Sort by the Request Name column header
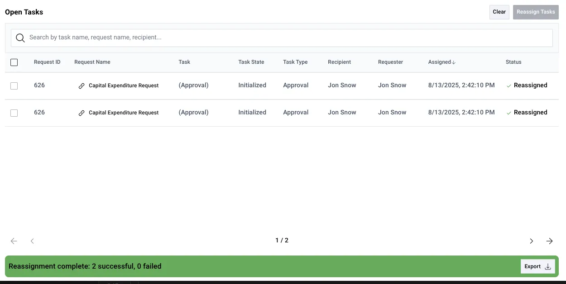The width and height of the screenshot is (566, 284). pyautogui.click(x=92, y=62)
